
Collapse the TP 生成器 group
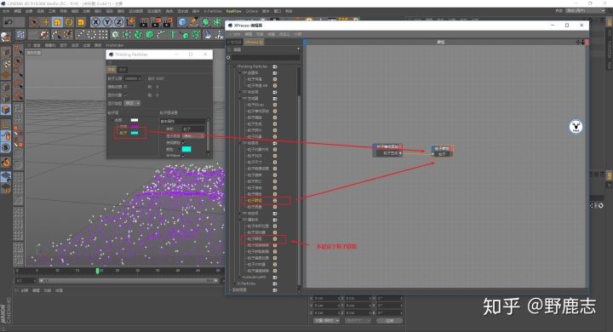click(240, 98)
